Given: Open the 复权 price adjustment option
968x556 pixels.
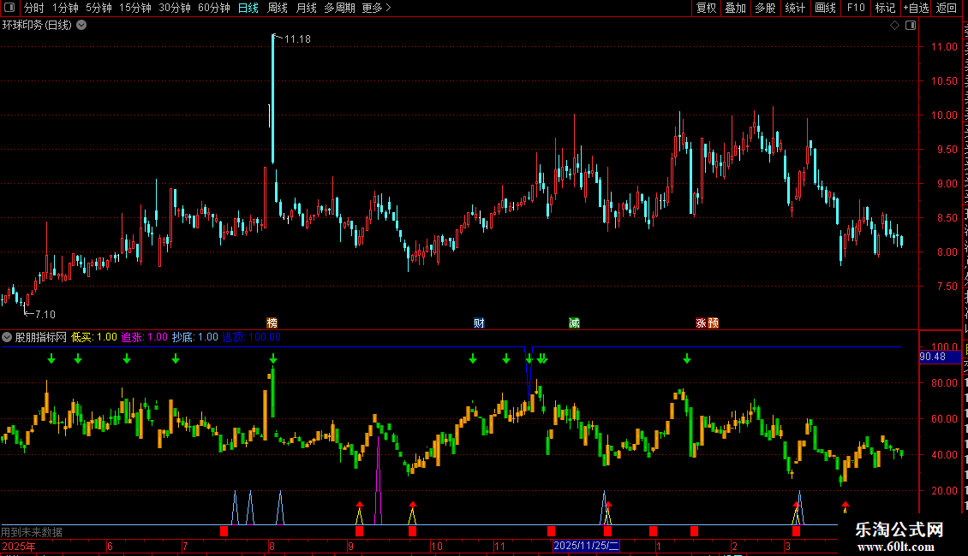Looking at the screenshot, I should [x=706, y=8].
